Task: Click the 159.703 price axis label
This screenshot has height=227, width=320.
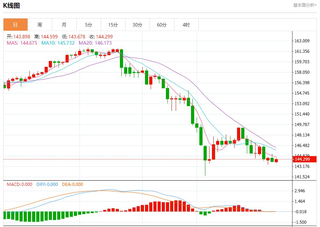Action: pos(302,62)
